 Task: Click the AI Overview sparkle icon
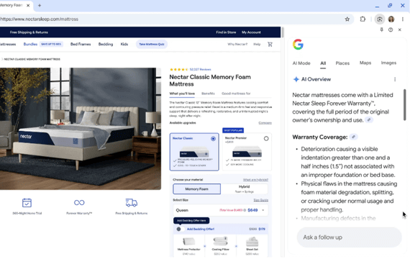tap(296, 79)
